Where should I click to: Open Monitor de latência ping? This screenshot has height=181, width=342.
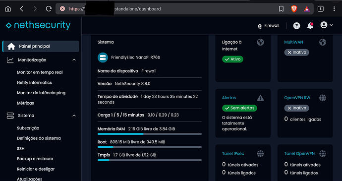point(41,93)
